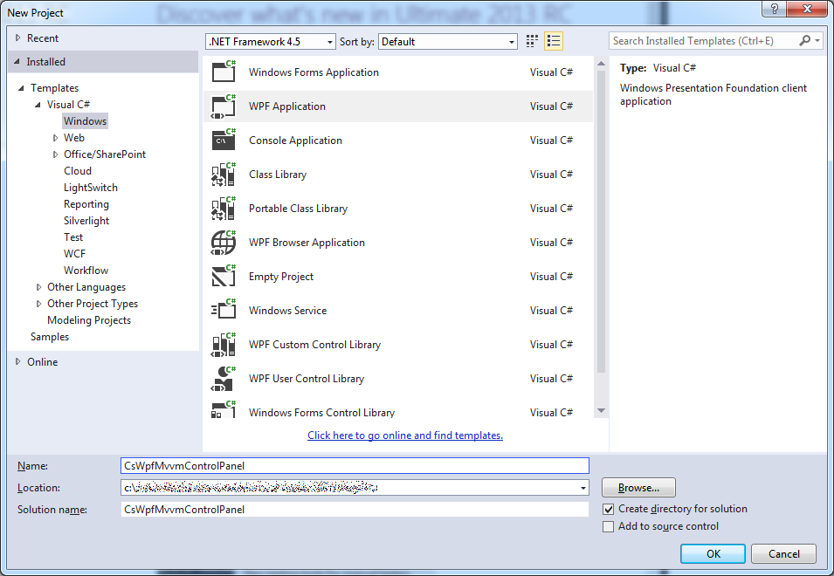Click the Windows Service template icon
The width and height of the screenshot is (834, 576).
coord(224,311)
